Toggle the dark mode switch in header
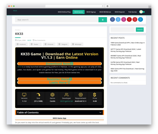 [x=142, y=12]
